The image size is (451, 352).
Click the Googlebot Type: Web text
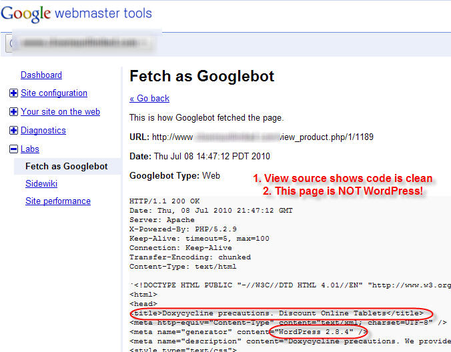pyautogui.click(x=175, y=175)
